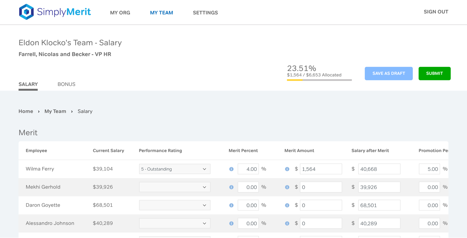Image resolution: width=467 pixels, height=238 pixels.
Task: Click Wilma Ferry's Merit Percent field 4.00
Action: [x=248, y=169]
